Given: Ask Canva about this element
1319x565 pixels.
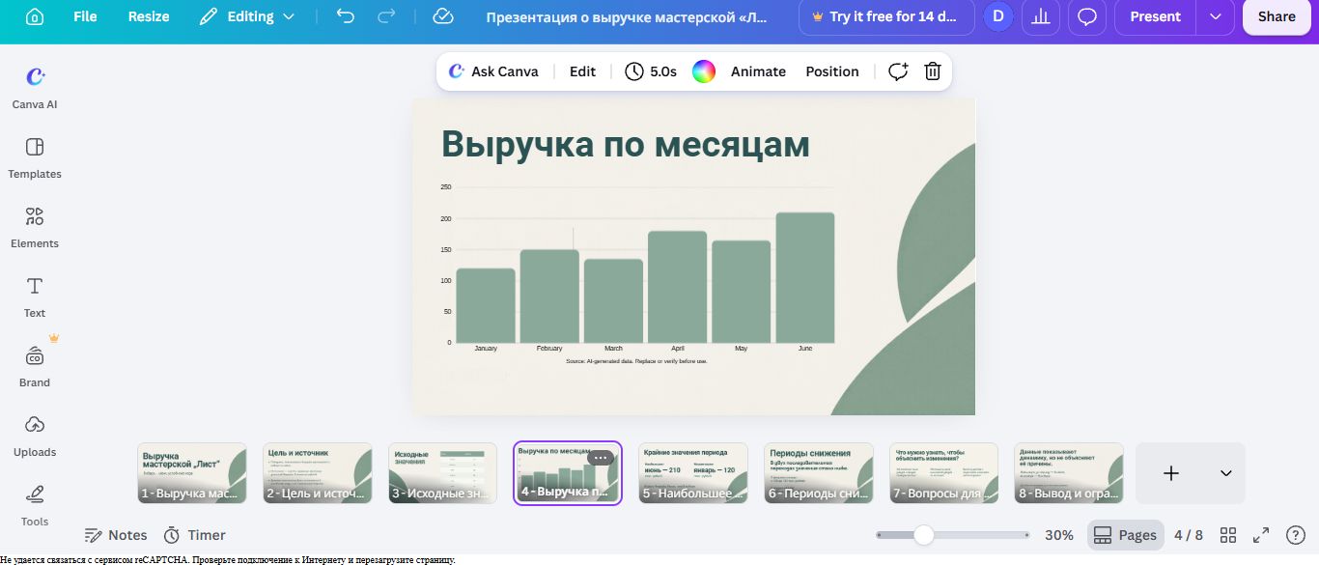Looking at the screenshot, I should click(x=493, y=71).
